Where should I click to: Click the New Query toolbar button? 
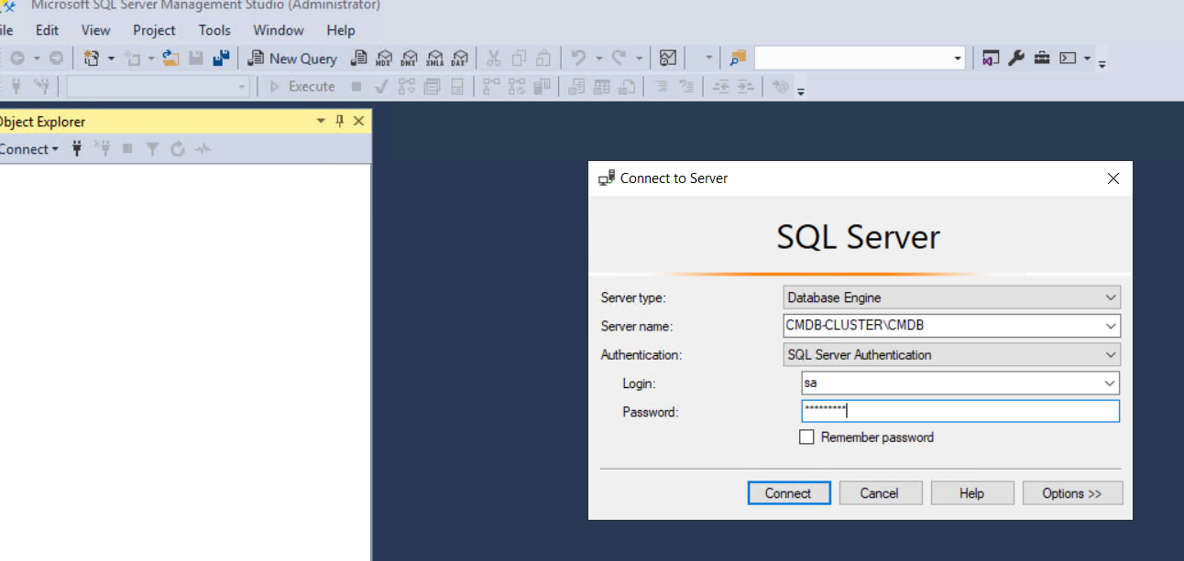coord(293,59)
